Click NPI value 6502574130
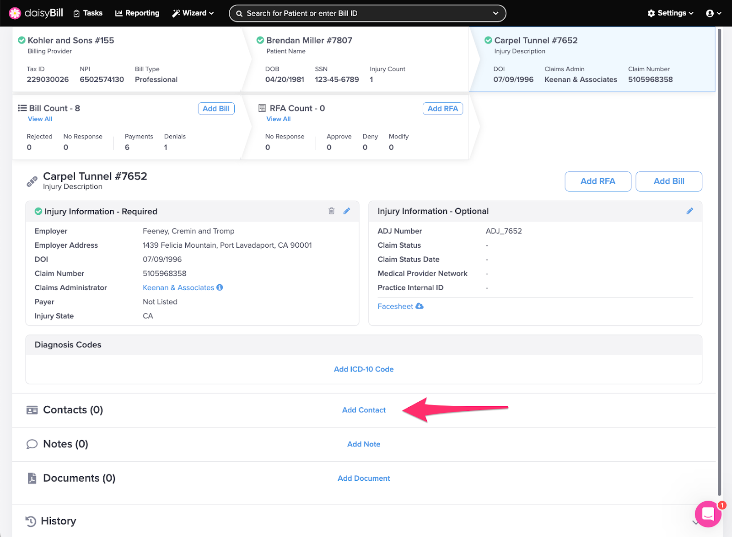 (x=102, y=80)
